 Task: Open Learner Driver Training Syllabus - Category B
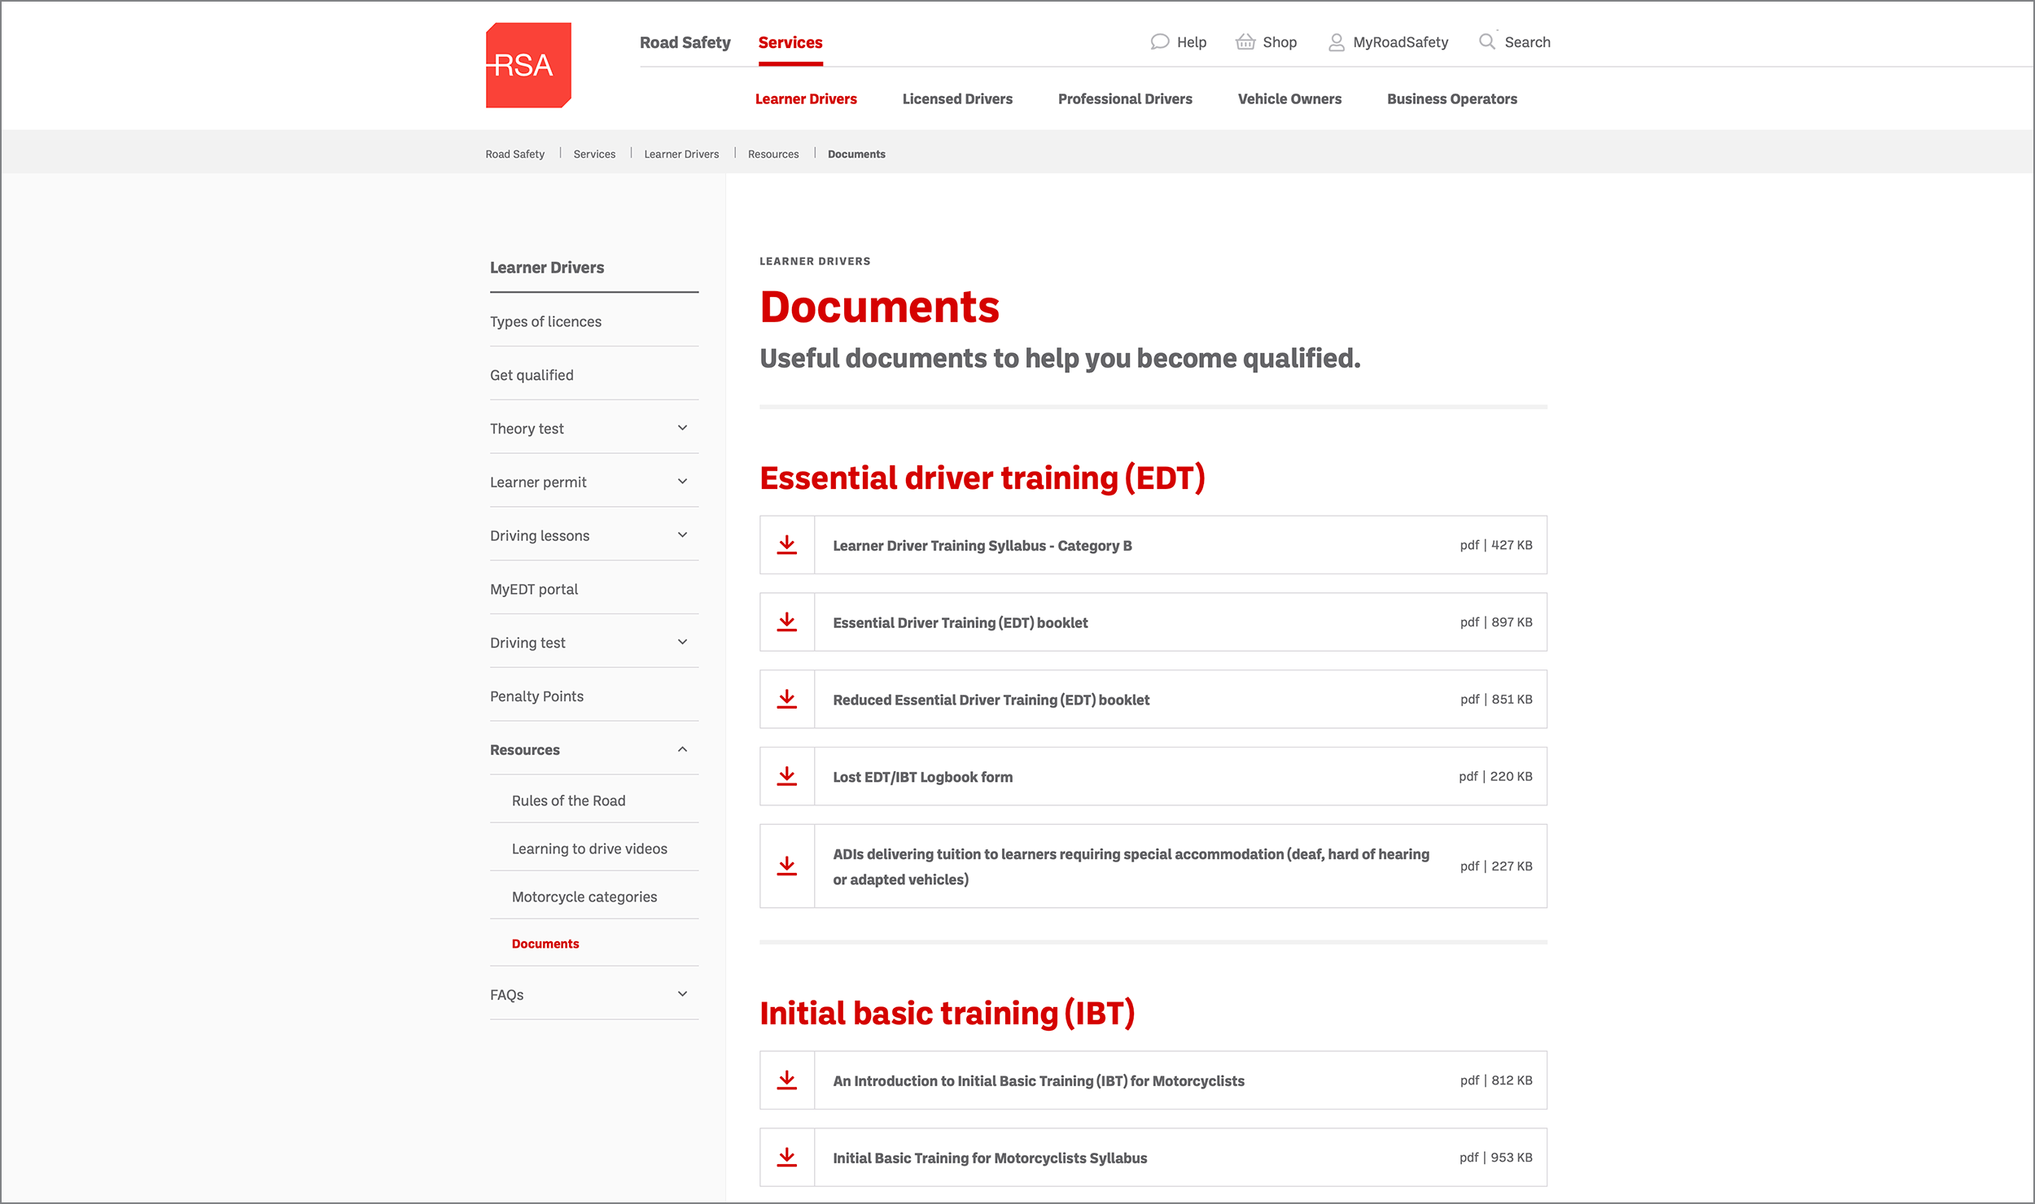982,546
